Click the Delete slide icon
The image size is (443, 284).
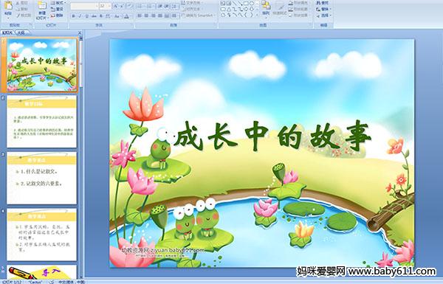(x=57, y=15)
